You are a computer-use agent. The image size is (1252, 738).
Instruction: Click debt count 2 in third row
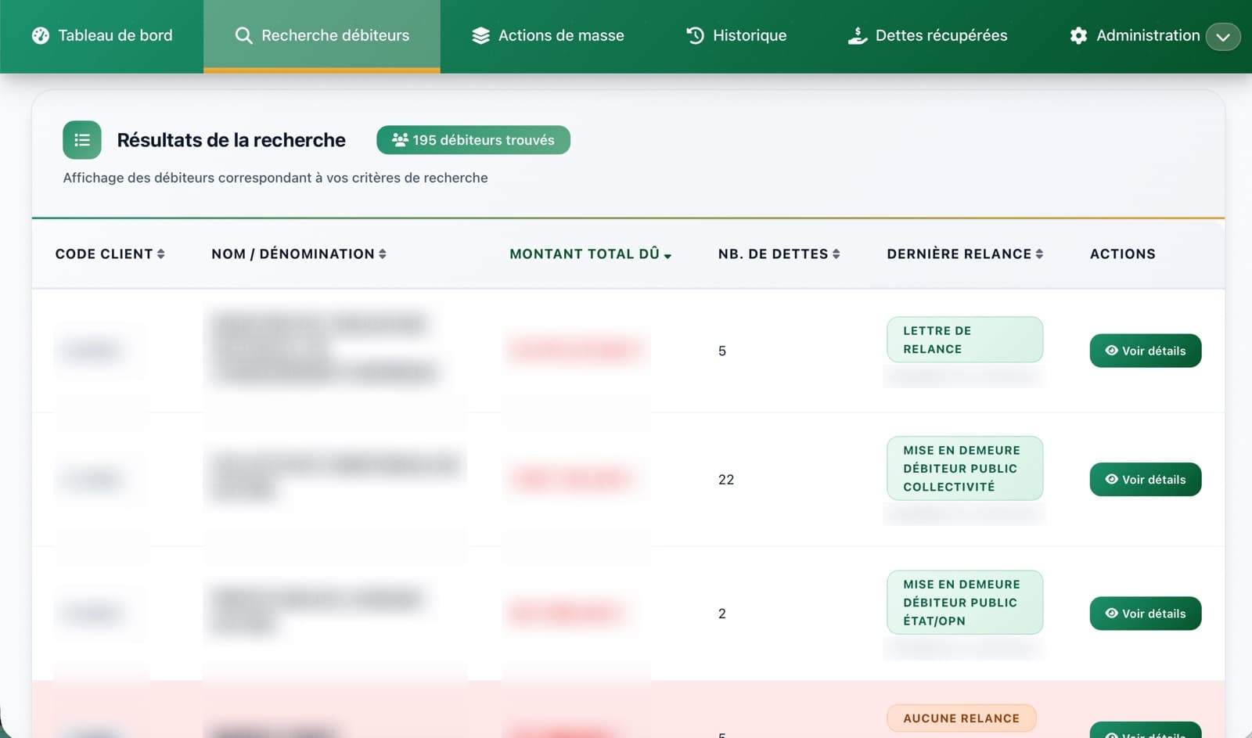(x=722, y=614)
